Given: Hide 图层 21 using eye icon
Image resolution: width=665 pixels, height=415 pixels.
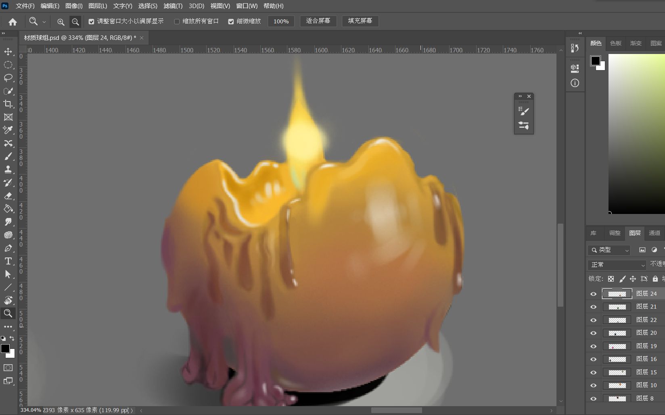Looking at the screenshot, I should click(x=593, y=307).
